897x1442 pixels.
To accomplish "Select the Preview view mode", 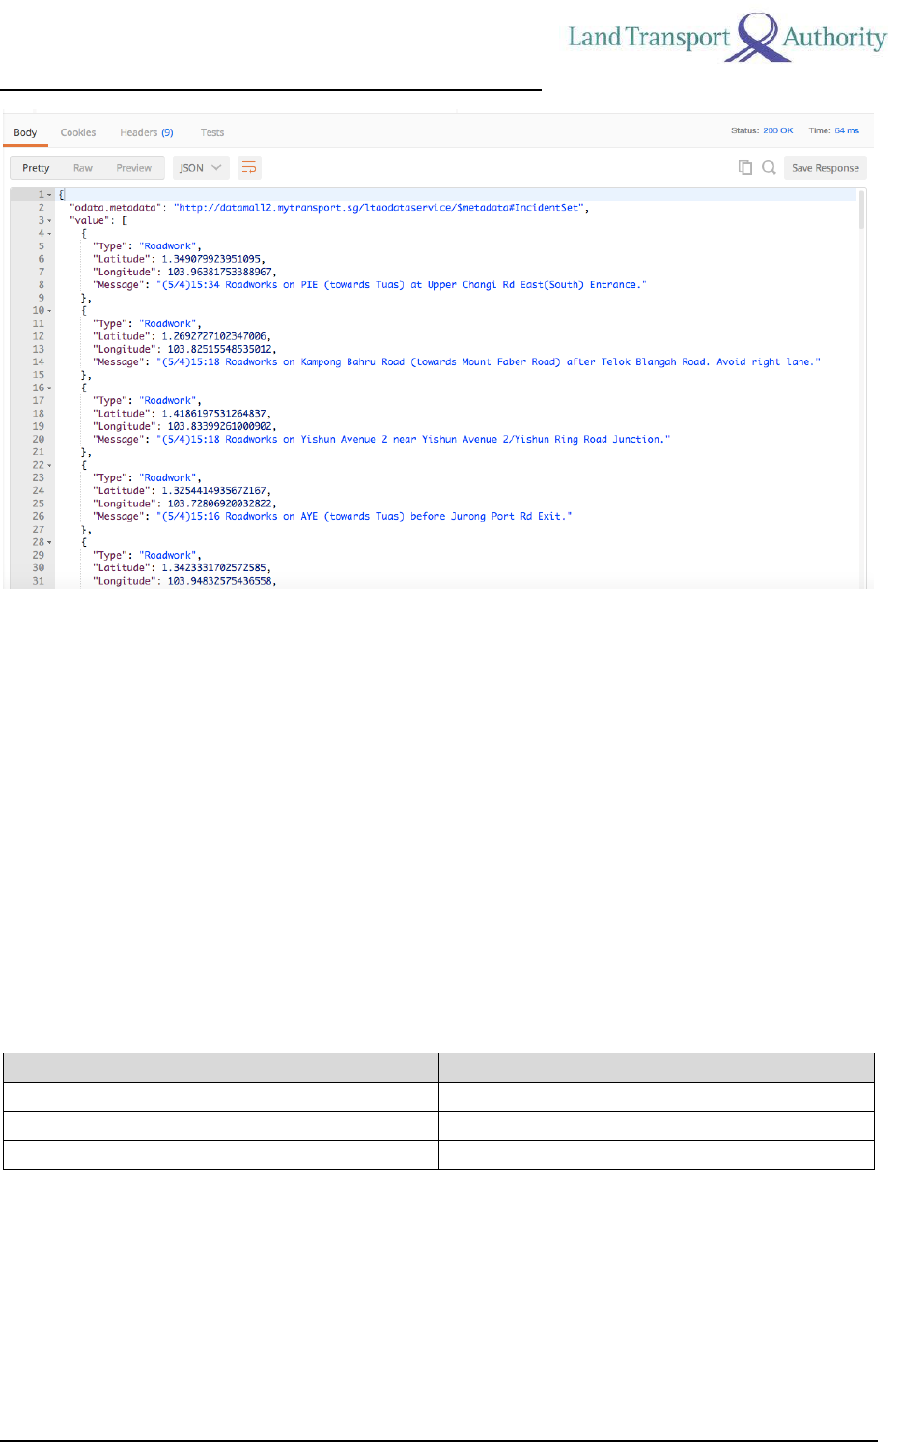I will [x=134, y=168].
